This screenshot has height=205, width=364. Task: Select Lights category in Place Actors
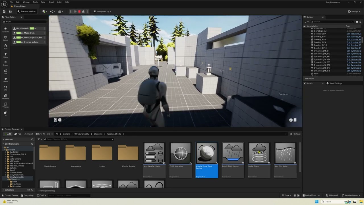click(x=5, y=55)
